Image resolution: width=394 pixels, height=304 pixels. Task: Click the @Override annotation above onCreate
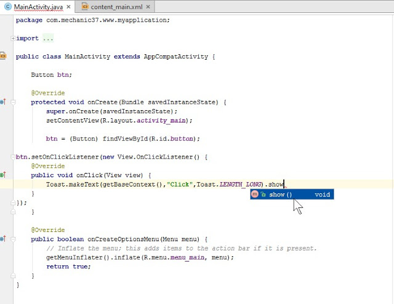click(x=48, y=93)
